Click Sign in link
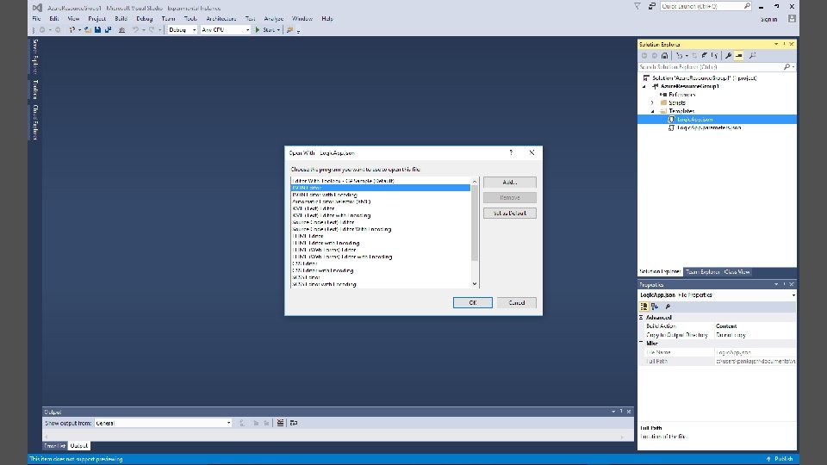The image size is (827, 465). click(768, 20)
